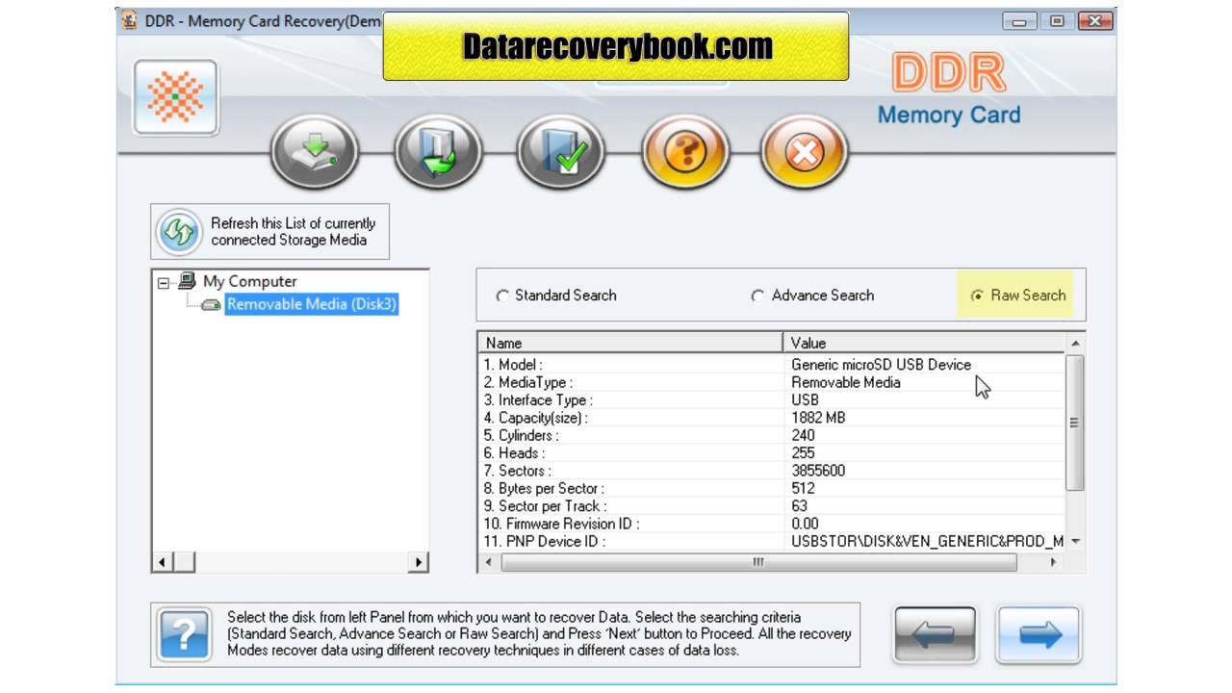
Task: Click details horizontal scroll right arrow
Action: click(x=1054, y=562)
